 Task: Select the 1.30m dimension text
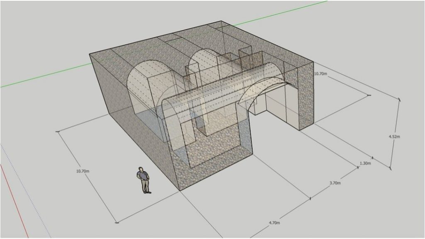pyautogui.click(x=365, y=163)
